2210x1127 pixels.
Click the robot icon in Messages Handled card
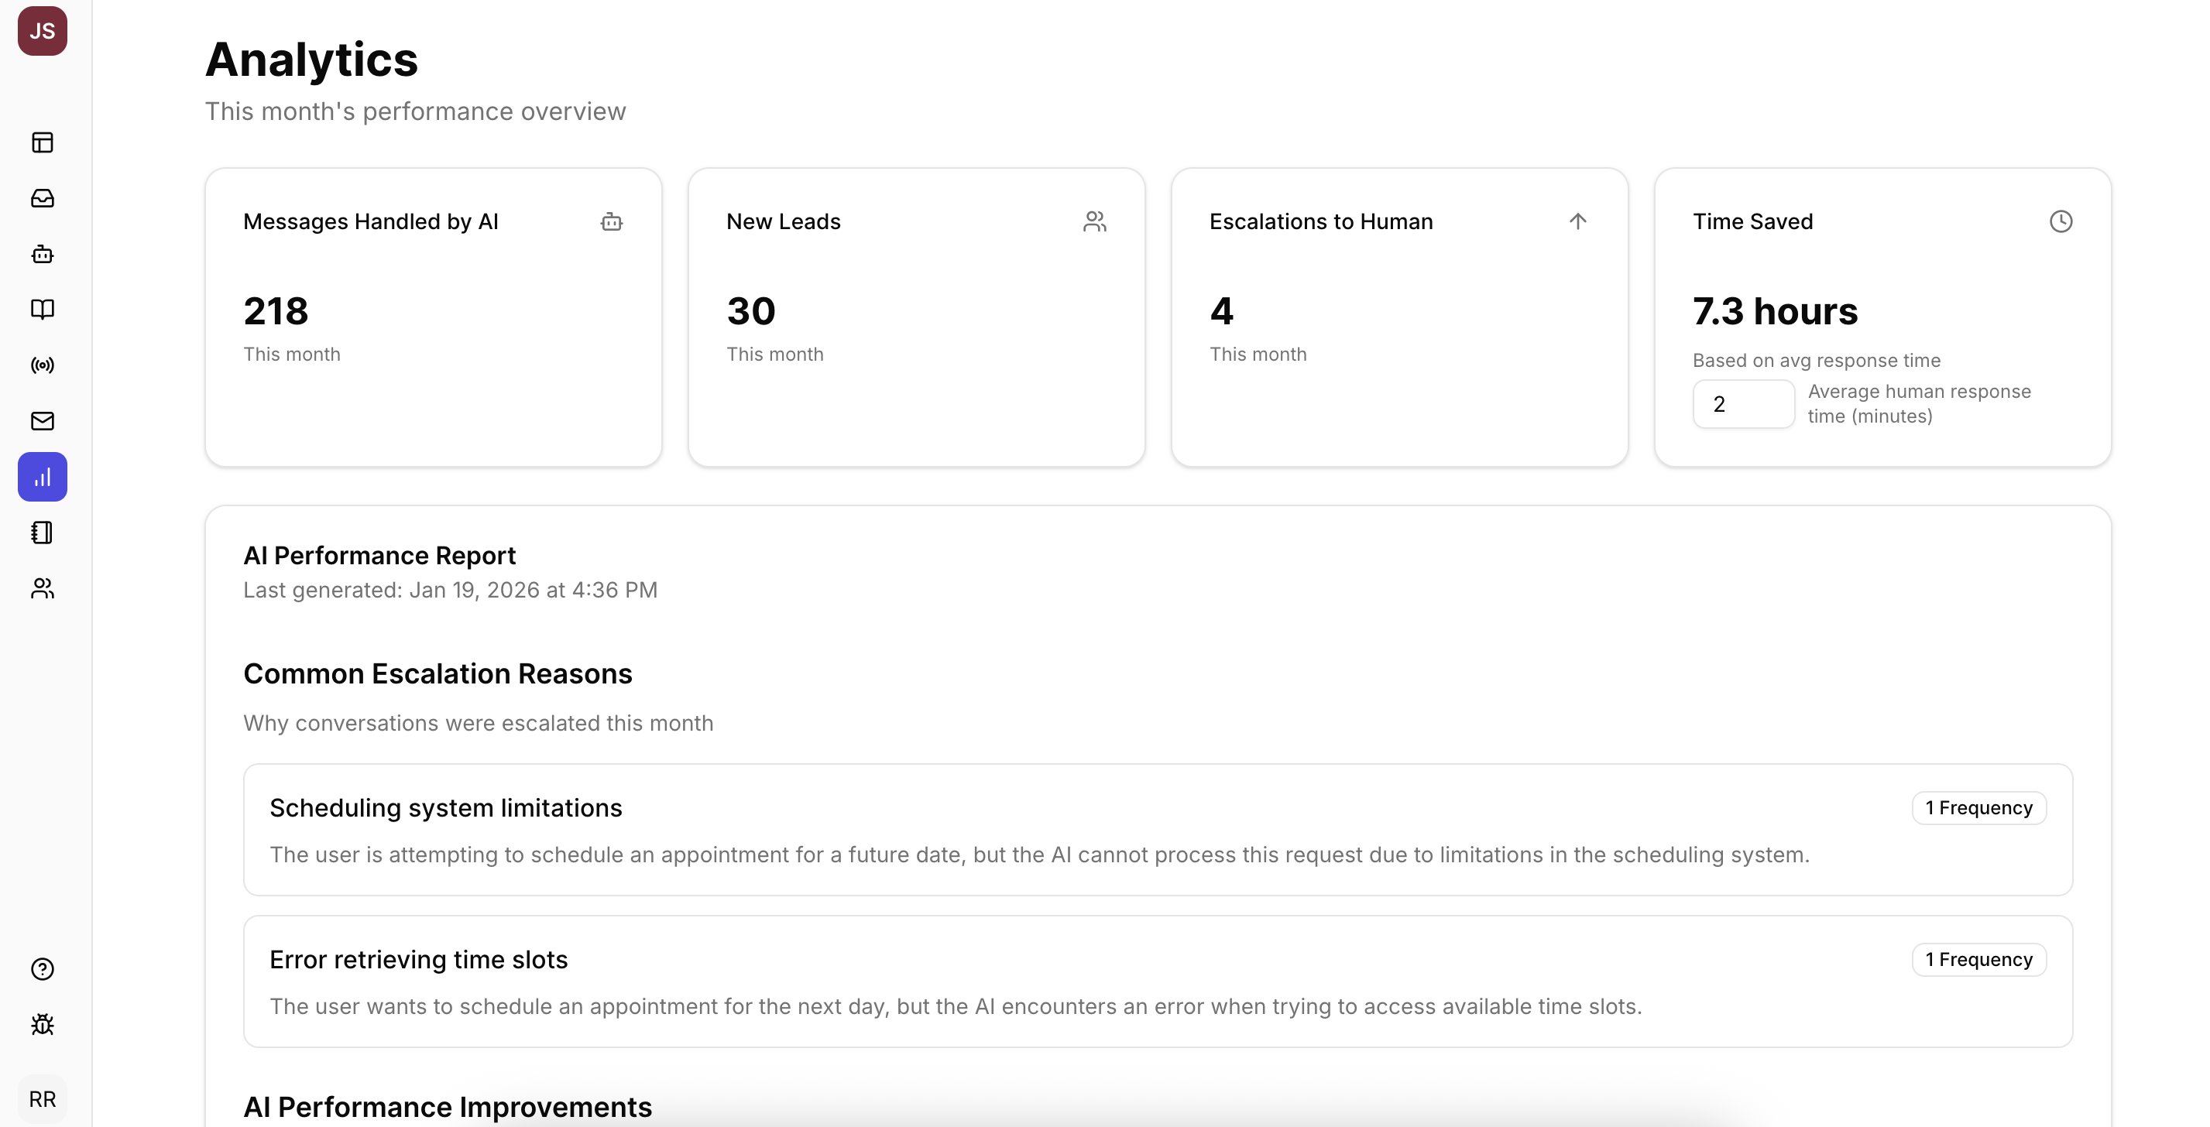(612, 221)
